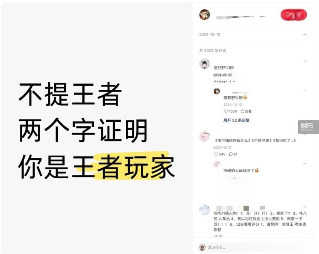Open options ellipsis for 听听力猜人物 comment

coord(304,207)
